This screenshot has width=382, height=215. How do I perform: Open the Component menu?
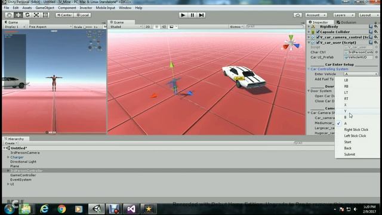[67, 8]
